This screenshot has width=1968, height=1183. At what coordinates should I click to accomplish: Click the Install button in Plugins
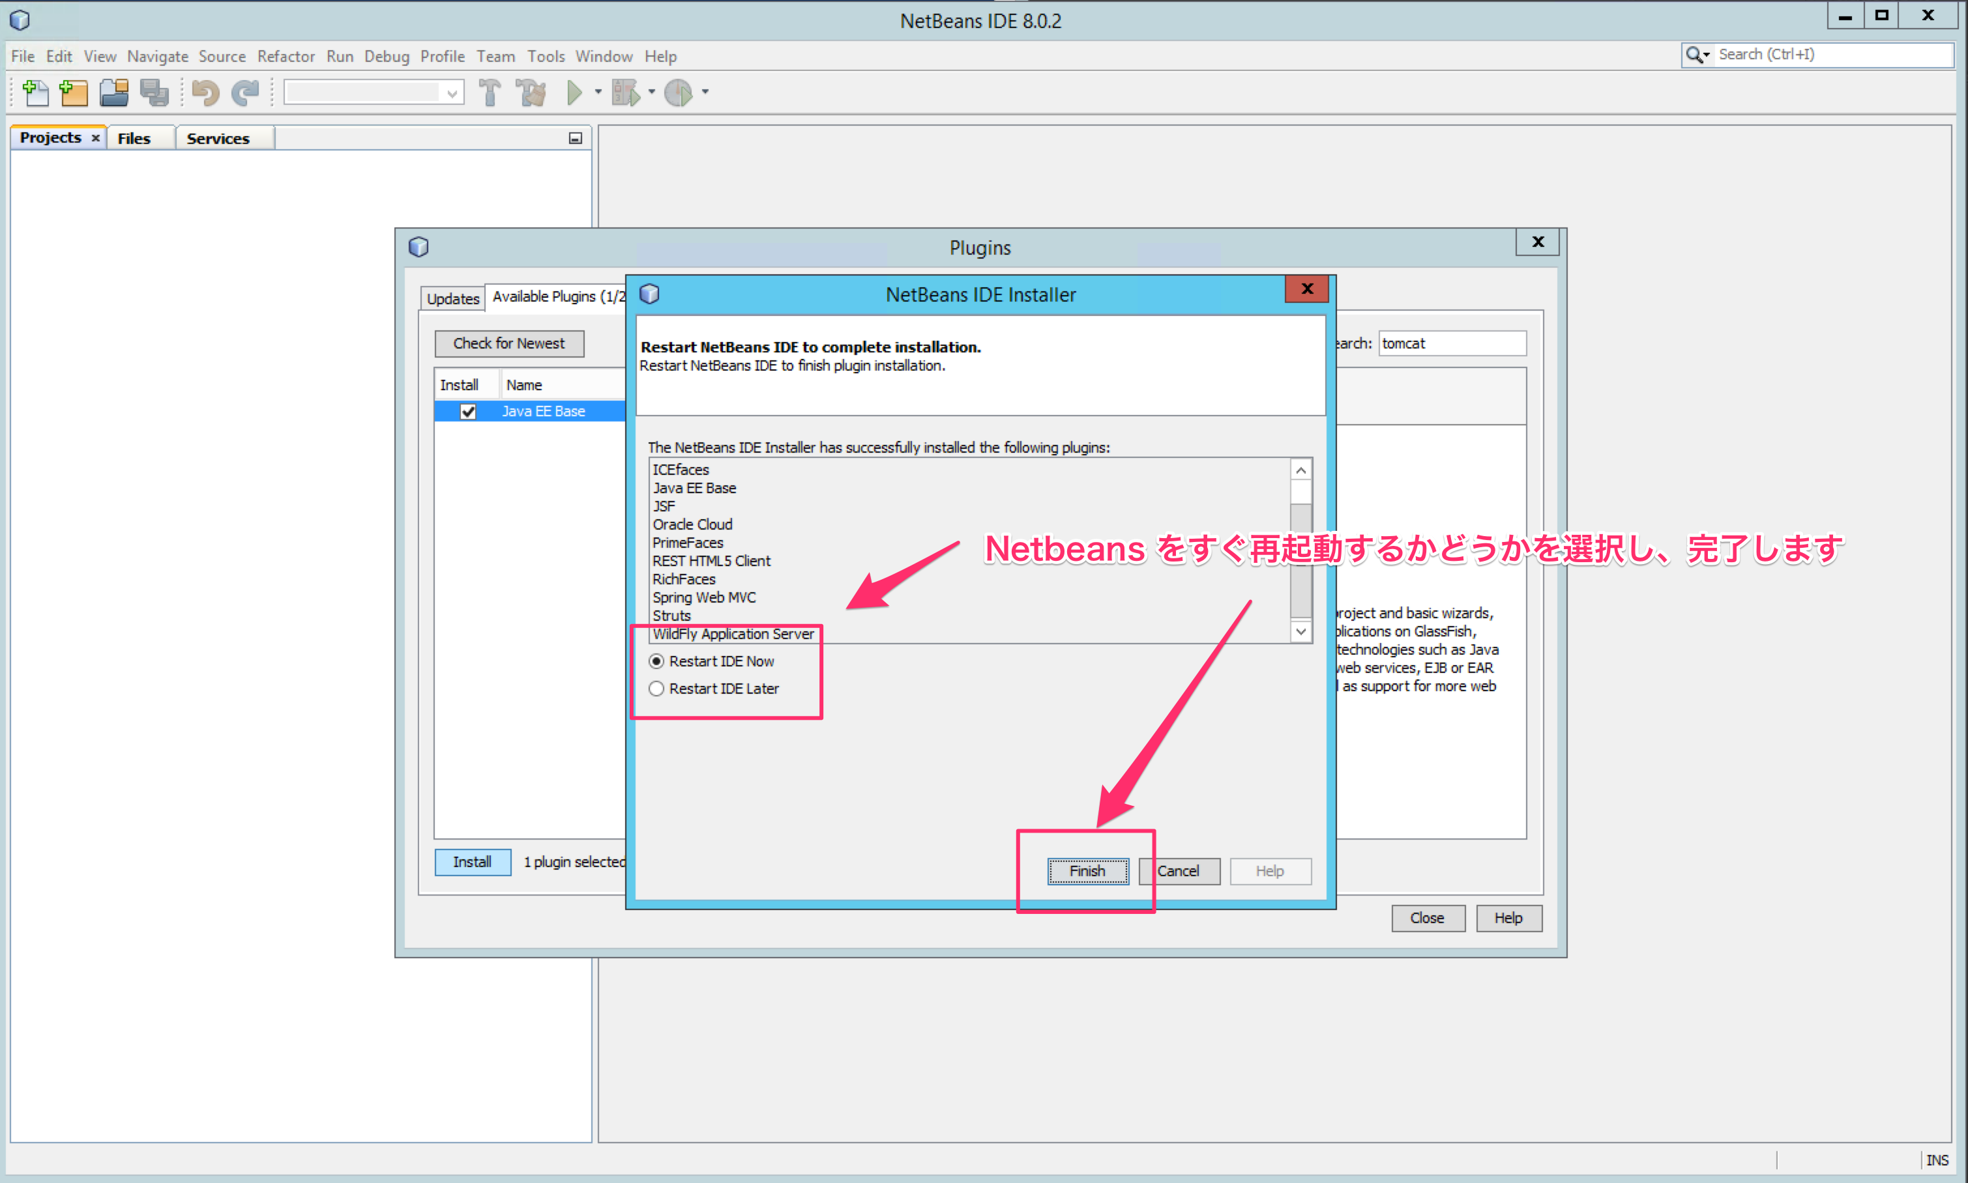coord(472,862)
